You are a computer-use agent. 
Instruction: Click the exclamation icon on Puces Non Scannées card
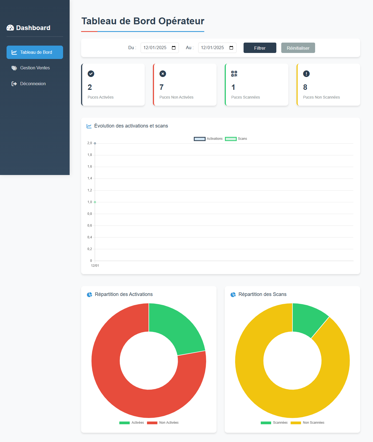[306, 74]
